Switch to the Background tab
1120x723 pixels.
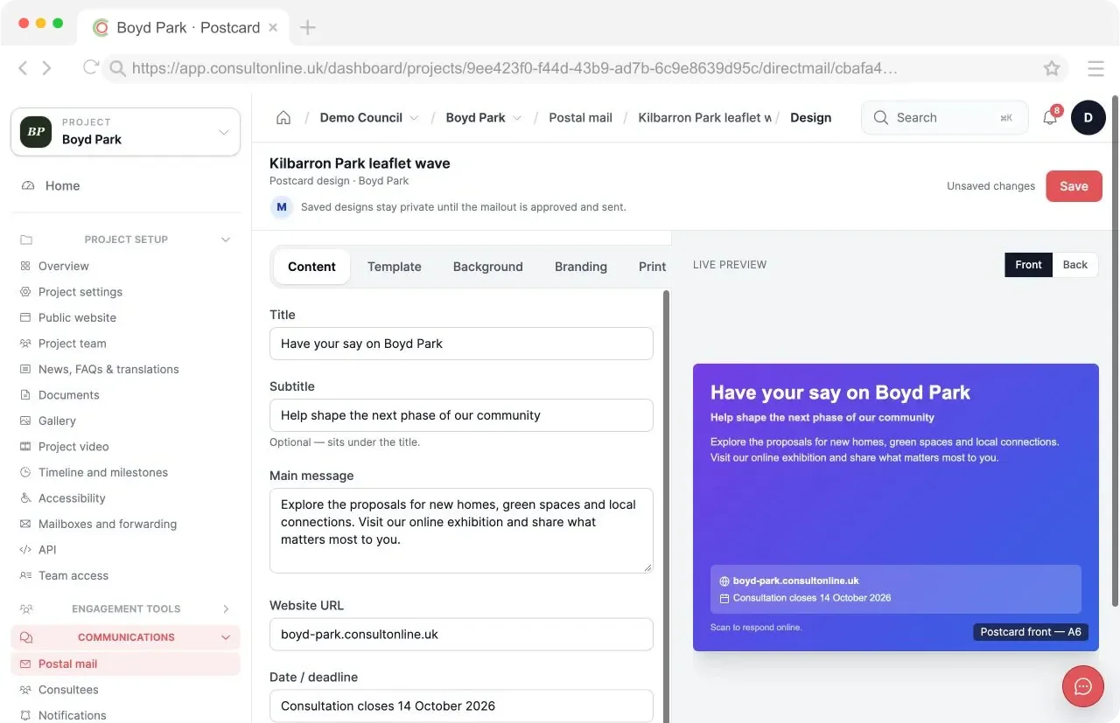[488, 267]
